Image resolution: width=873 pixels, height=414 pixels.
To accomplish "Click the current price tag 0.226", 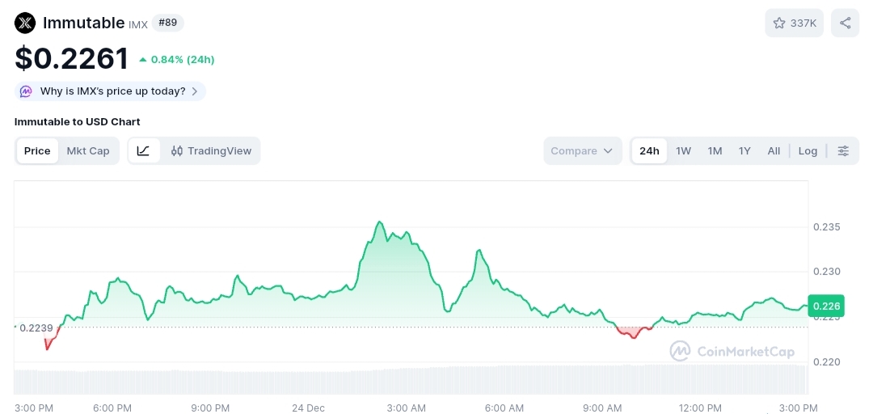I will (x=826, y=306).
